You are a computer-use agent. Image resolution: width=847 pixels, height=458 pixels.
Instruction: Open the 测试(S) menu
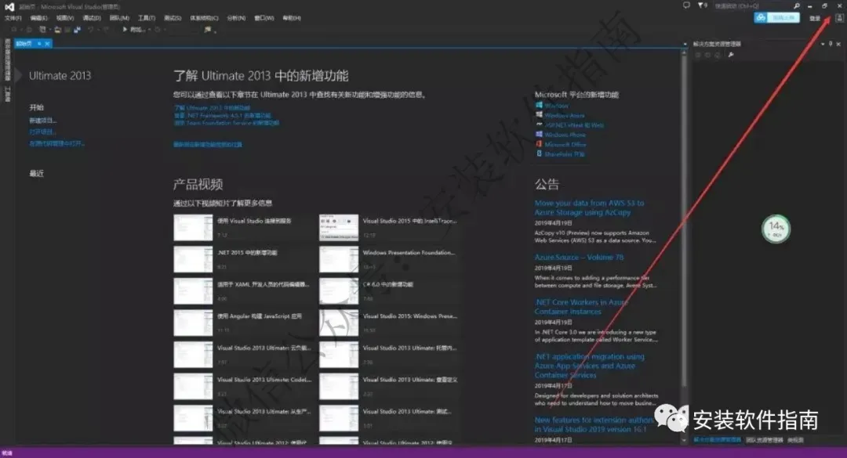tap(173, 18)
